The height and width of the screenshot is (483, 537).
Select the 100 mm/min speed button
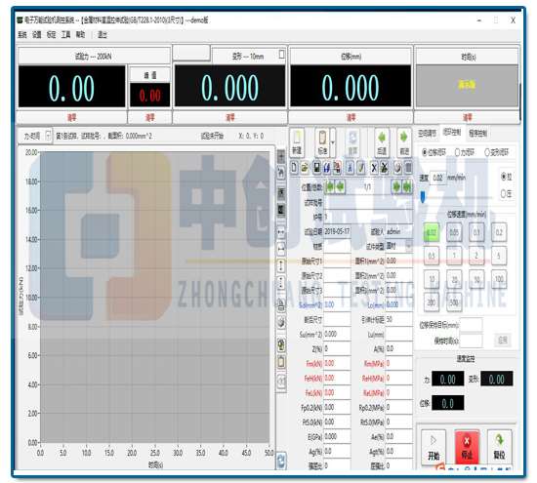click(x=499, y=279)
